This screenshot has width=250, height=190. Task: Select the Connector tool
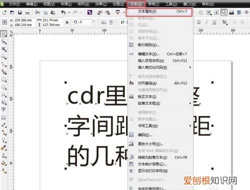(x=3, y=132)
